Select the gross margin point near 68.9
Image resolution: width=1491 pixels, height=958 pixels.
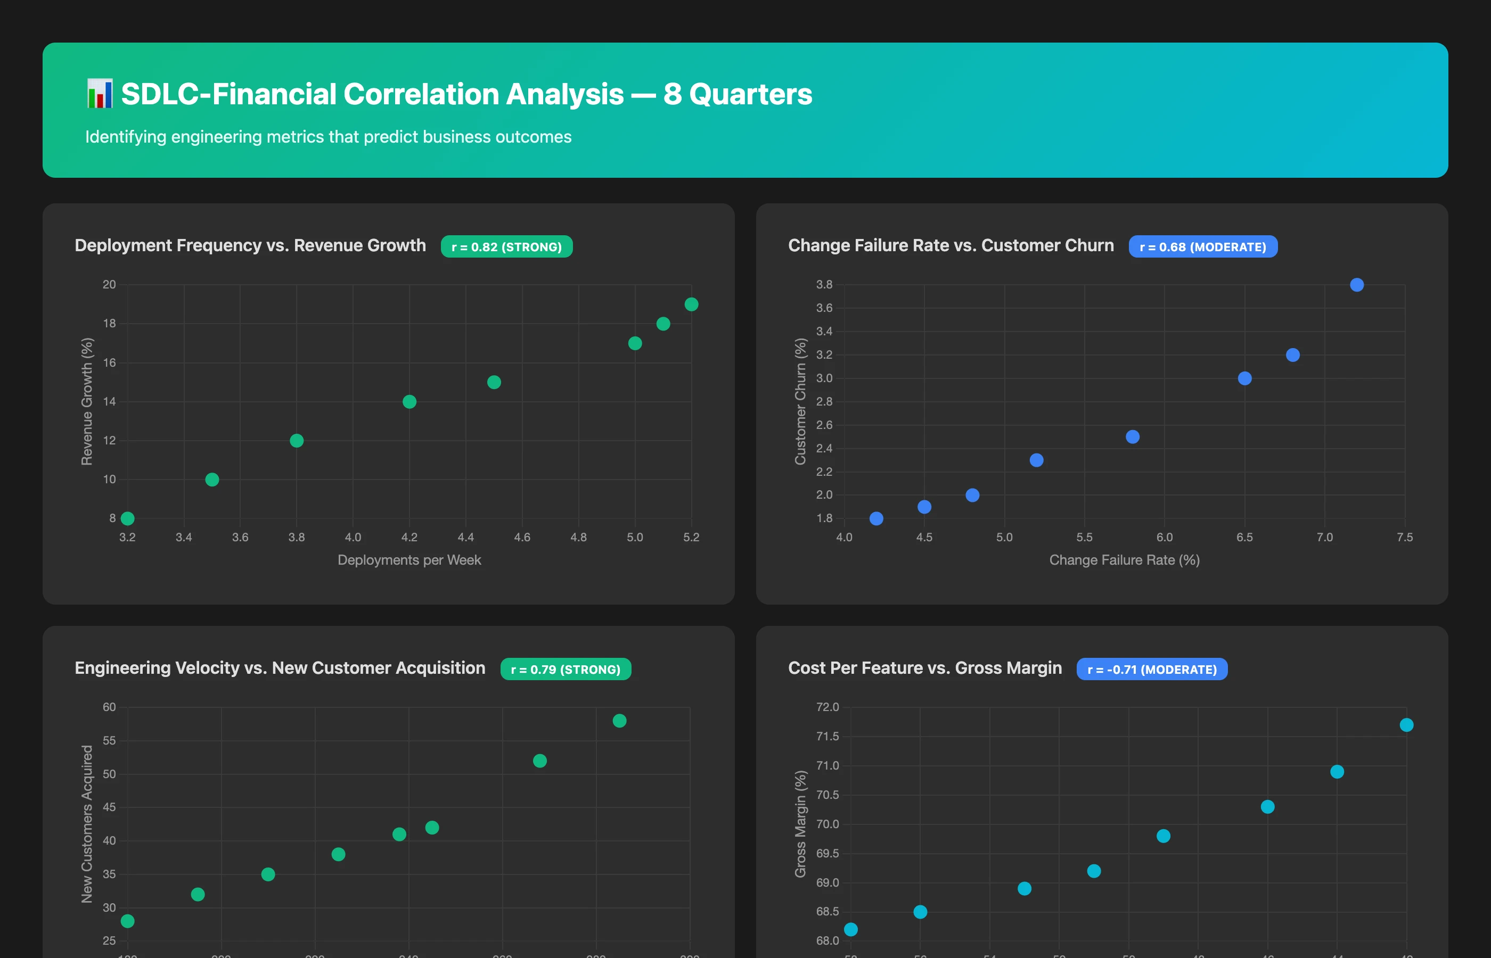pyautogui.click(x=1025, y=888)
